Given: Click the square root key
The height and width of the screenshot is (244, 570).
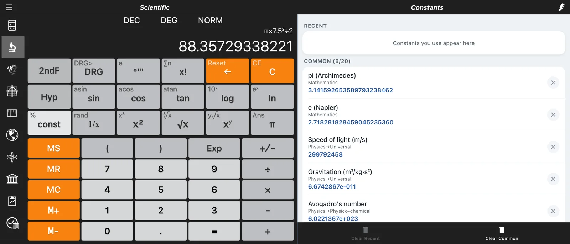Looking at the screenshot, I should (183, 123).
